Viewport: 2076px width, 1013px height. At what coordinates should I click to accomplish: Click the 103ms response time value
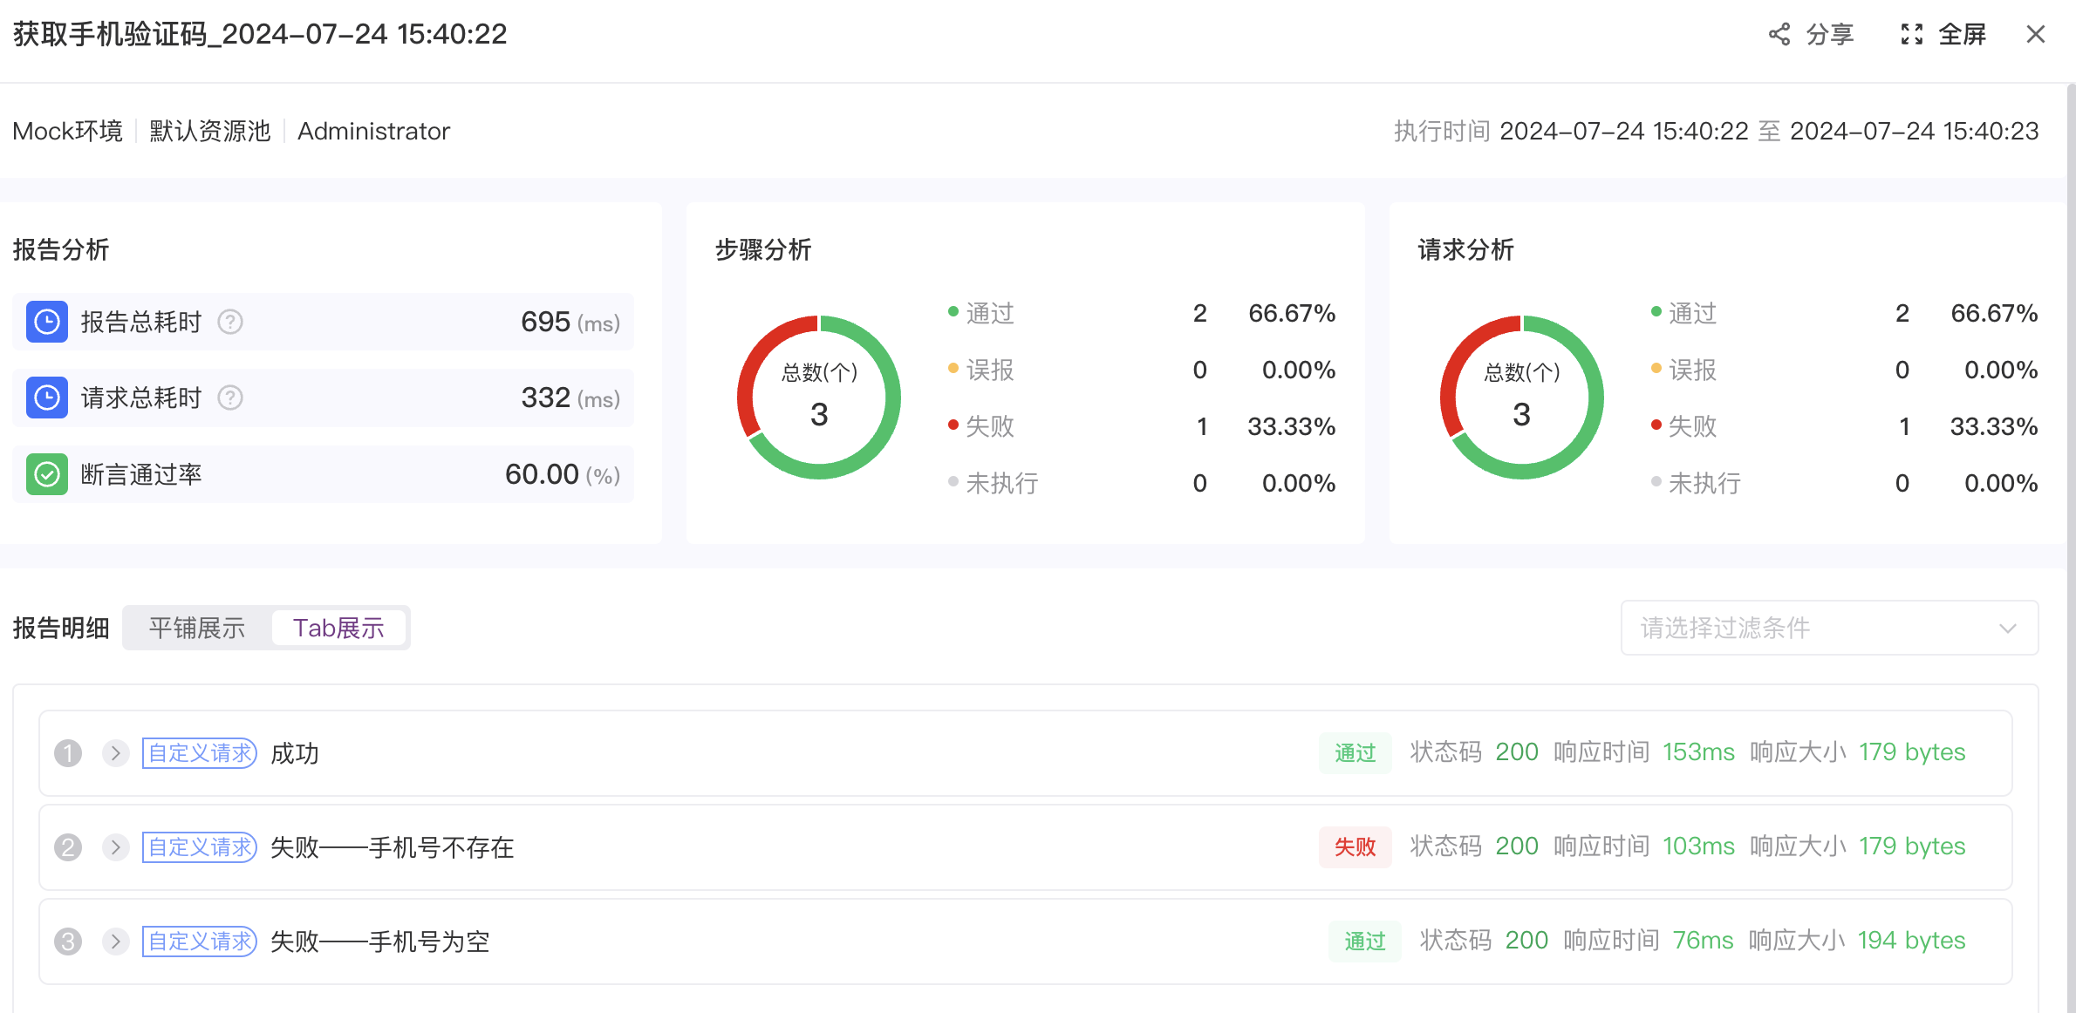coord(1698,846)
